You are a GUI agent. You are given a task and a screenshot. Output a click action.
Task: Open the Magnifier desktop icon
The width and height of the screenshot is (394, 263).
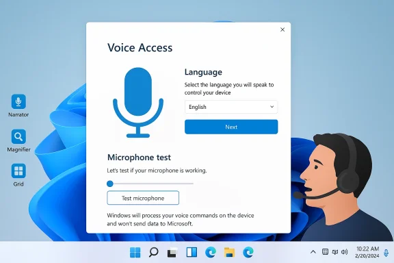tap(18, 137)
